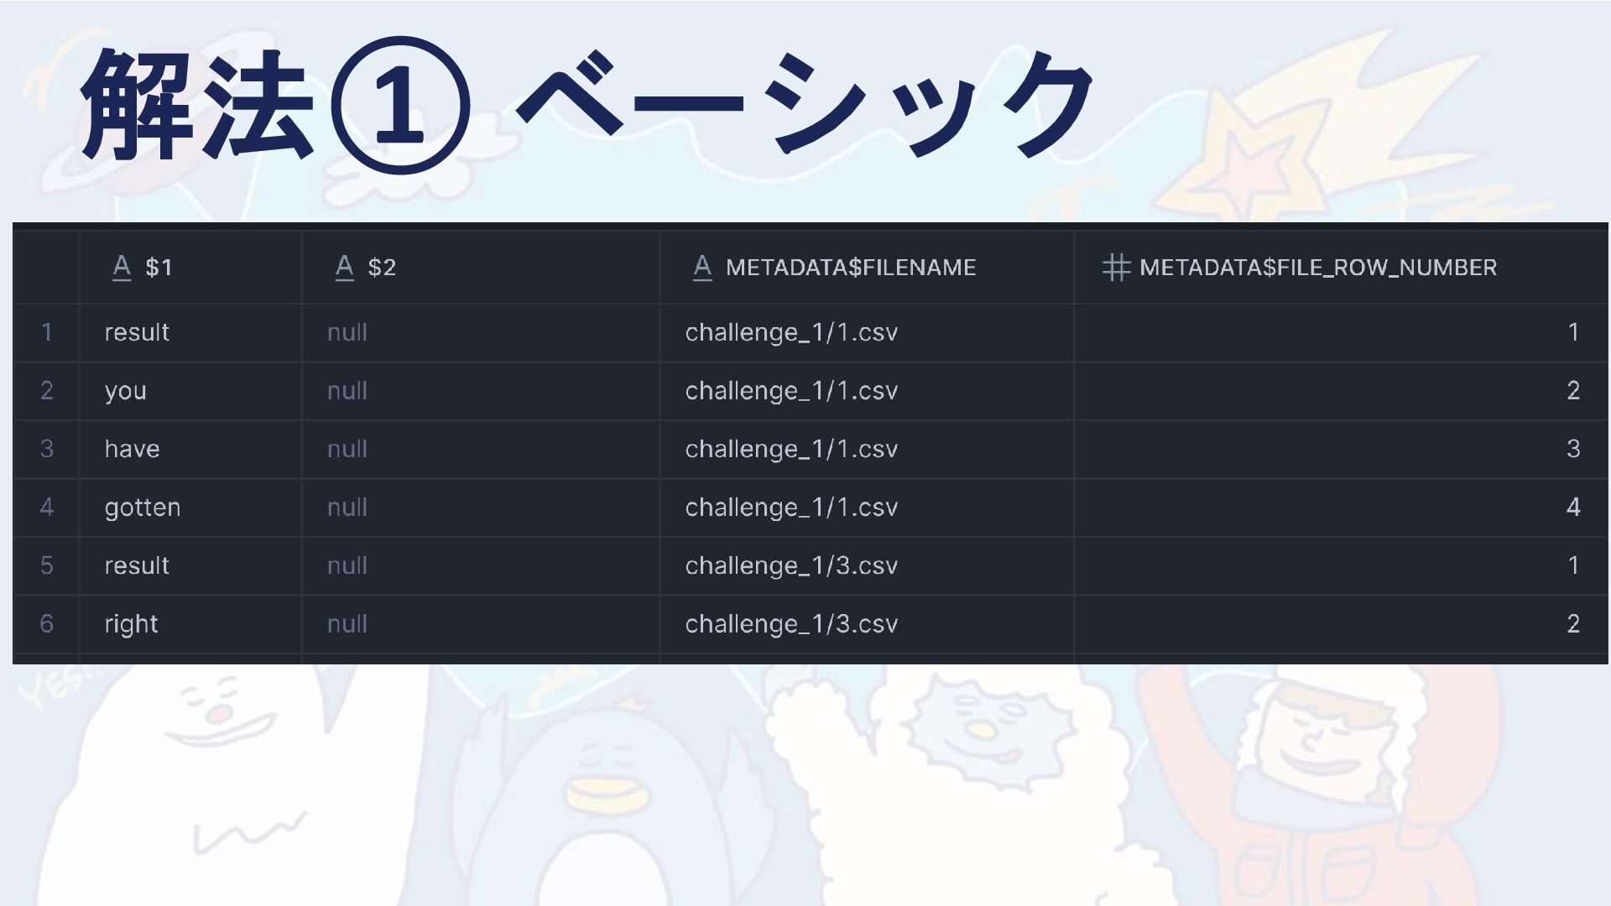Screen dimensions: 1611x906
Task: Click the 'you' cell in column $1
Action: point(190,391)
